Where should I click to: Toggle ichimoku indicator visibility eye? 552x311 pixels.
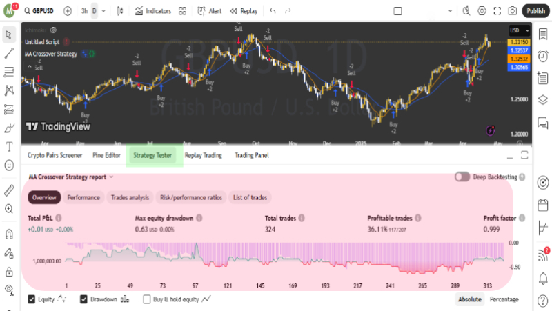[x=53, y=30]
